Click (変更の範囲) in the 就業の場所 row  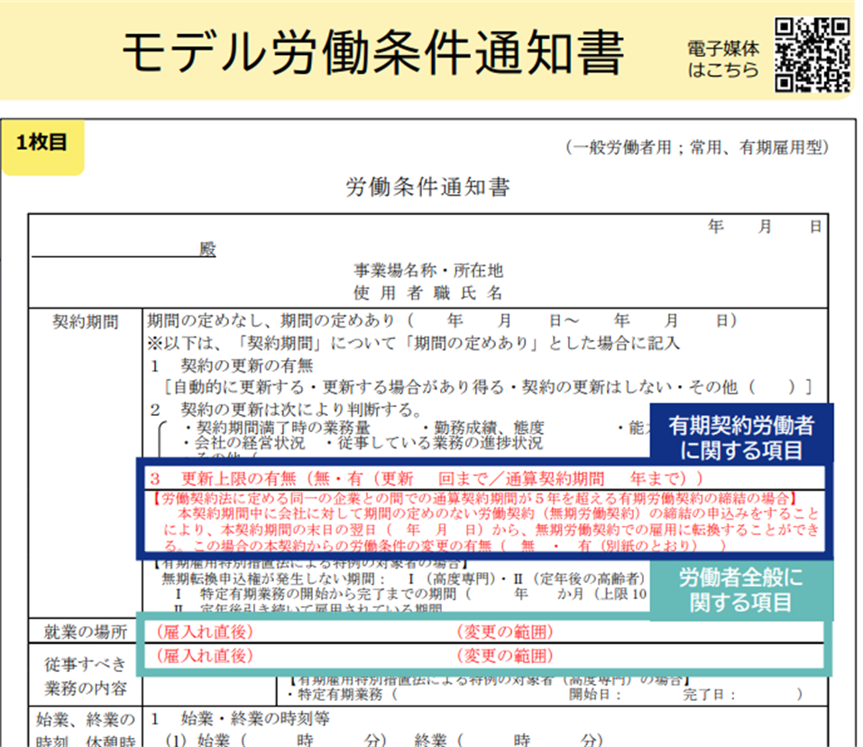(505, 632)
